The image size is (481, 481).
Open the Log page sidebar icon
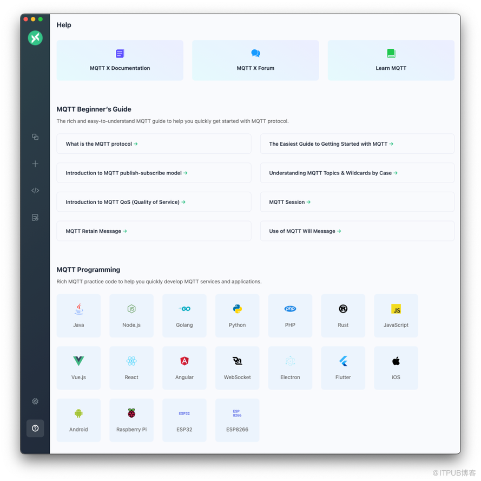click(x=35, y=217)
